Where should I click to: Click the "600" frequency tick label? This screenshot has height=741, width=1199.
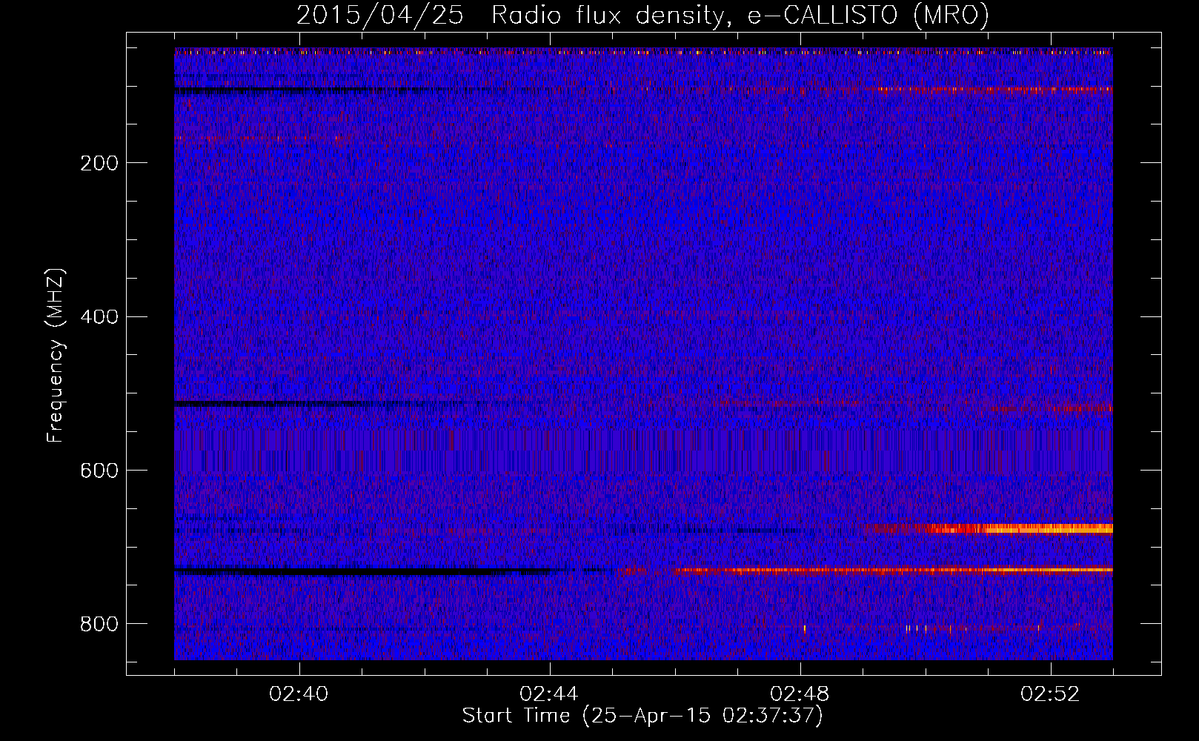pos(99,471)
